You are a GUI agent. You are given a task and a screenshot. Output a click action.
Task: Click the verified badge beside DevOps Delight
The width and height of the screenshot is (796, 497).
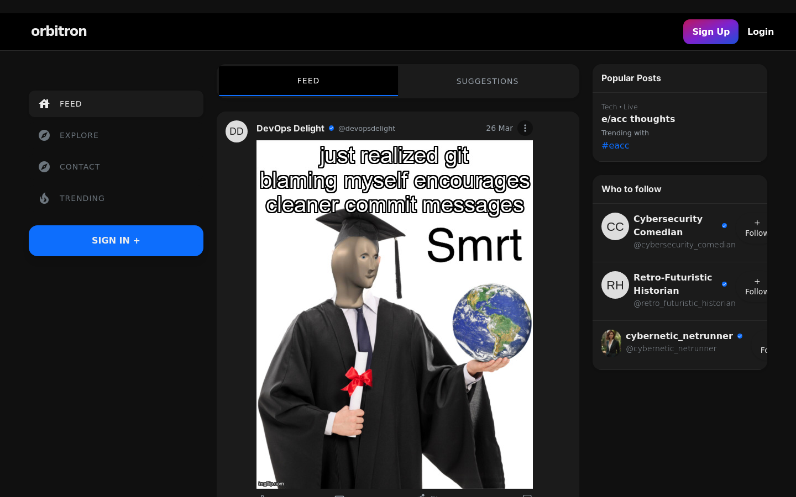coord(331,128)
